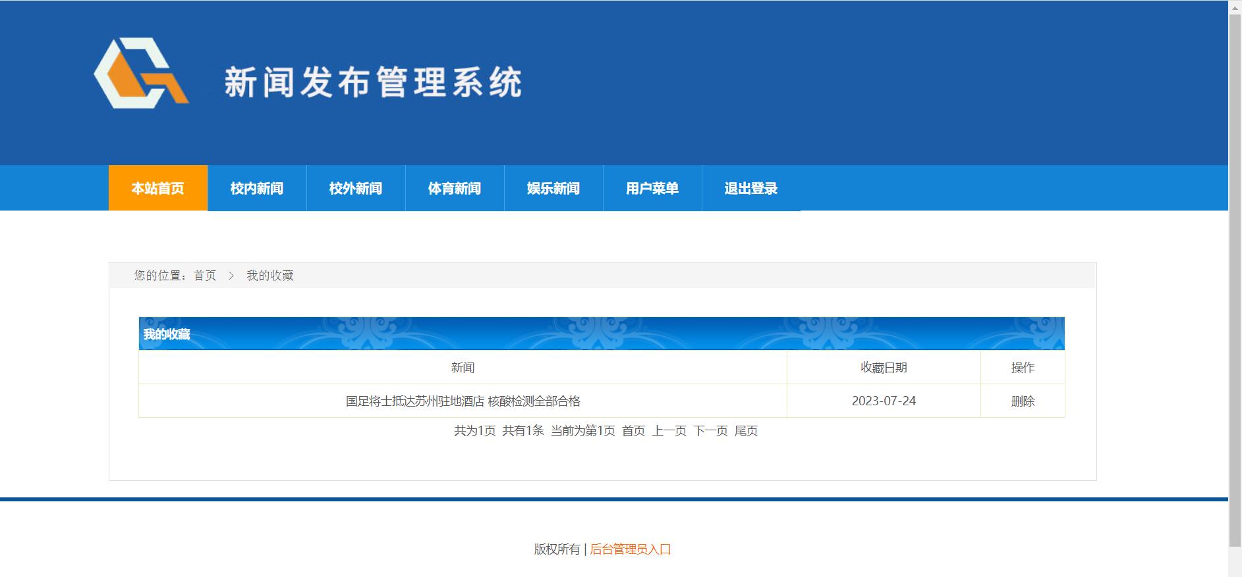The image size is (1242, 577).
Task: Click 版权所有 text in the footer
Action: [x=557, y=549]
